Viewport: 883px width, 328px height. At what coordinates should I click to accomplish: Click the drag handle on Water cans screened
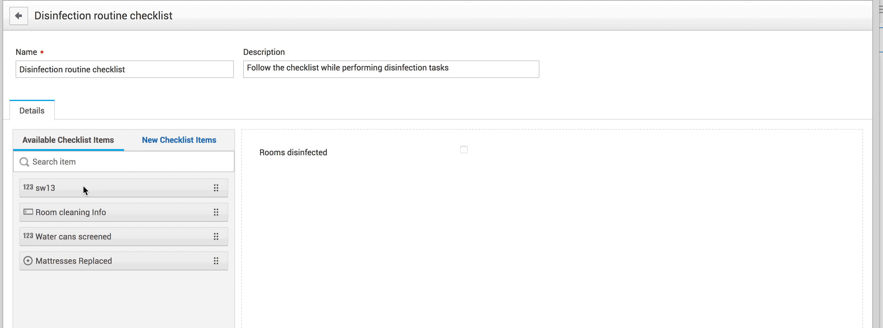click(216, 236)
